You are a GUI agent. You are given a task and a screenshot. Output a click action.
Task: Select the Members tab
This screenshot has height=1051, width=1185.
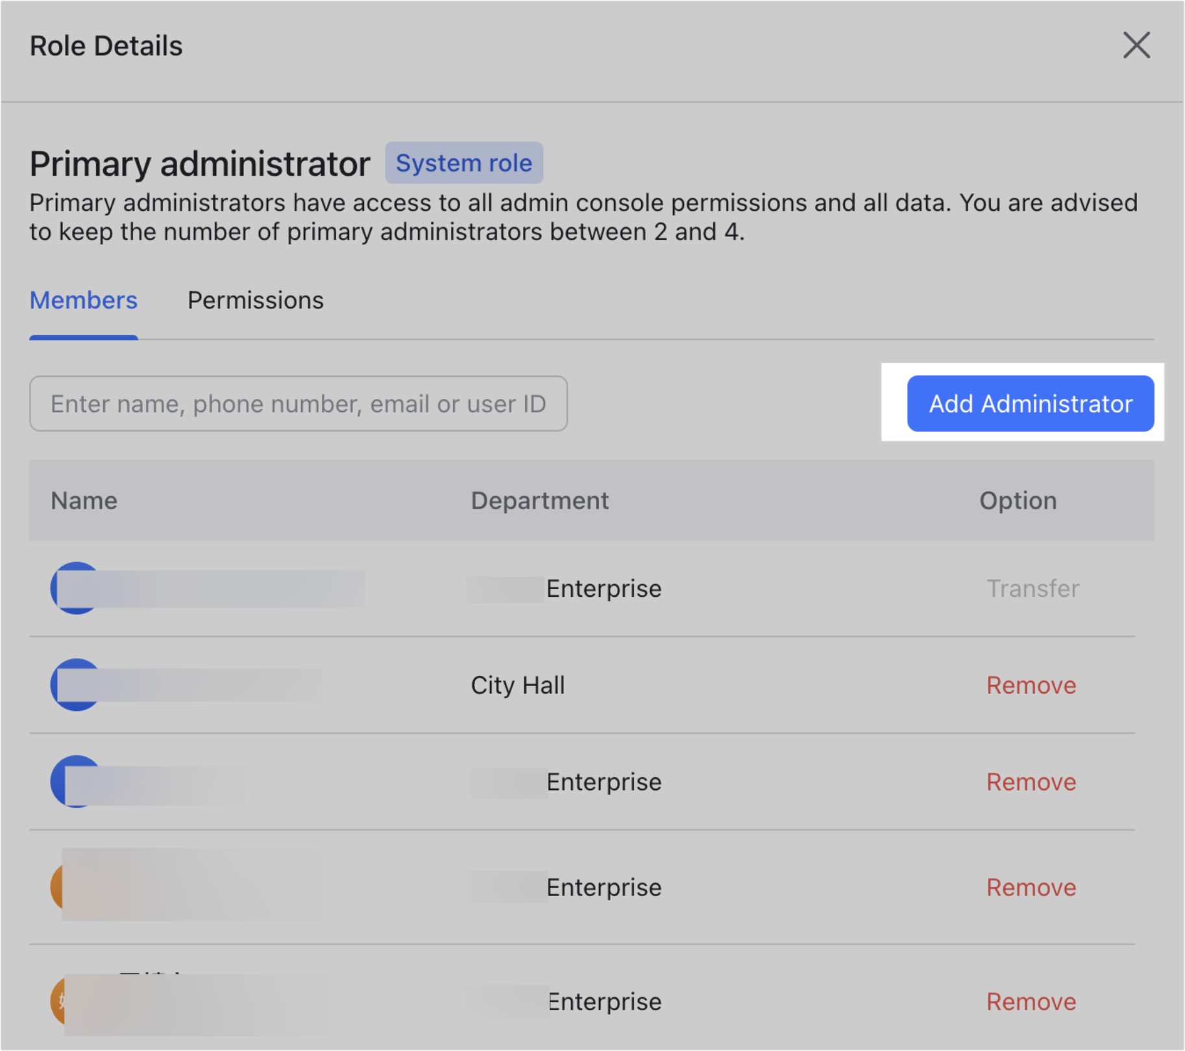coord(83,300)
